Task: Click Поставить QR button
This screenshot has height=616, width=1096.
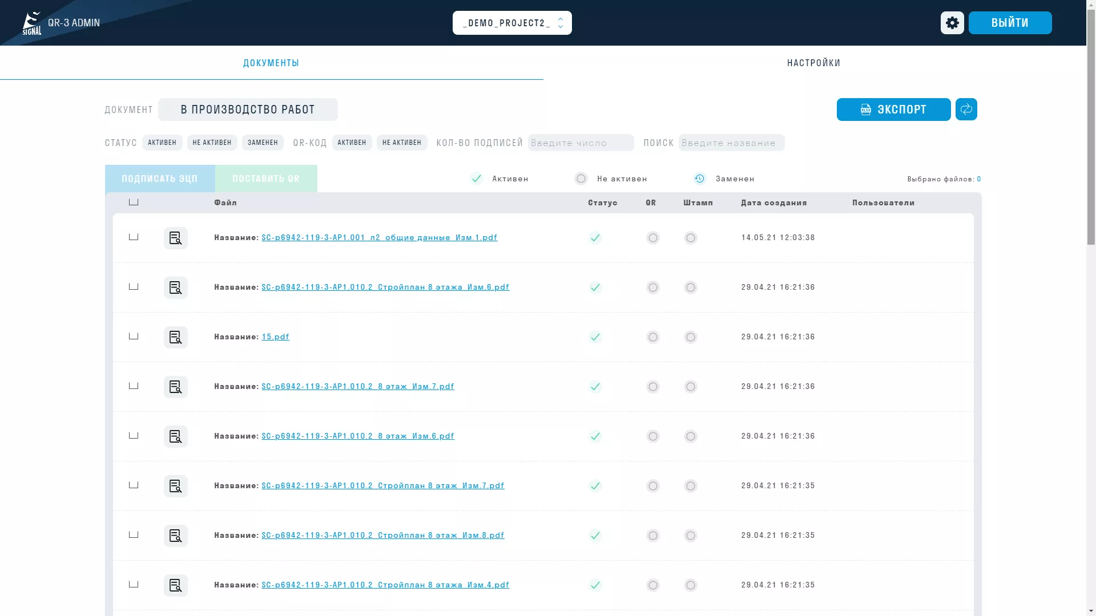Action: point(266,179)
